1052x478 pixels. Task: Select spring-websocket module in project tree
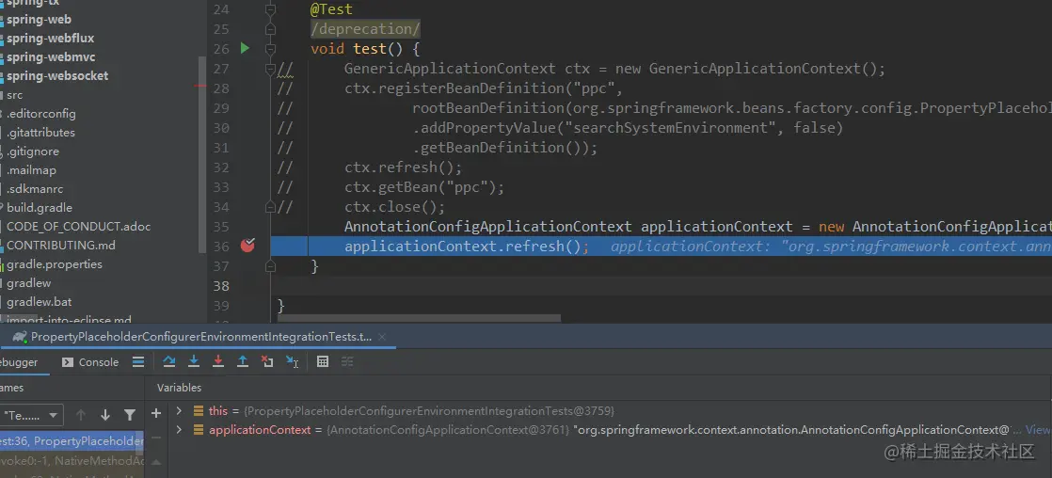coord(57,76)
